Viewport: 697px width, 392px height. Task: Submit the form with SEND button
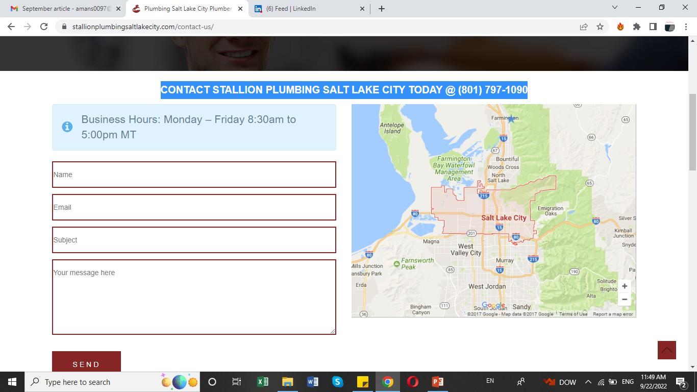click(x=86, y=362)
